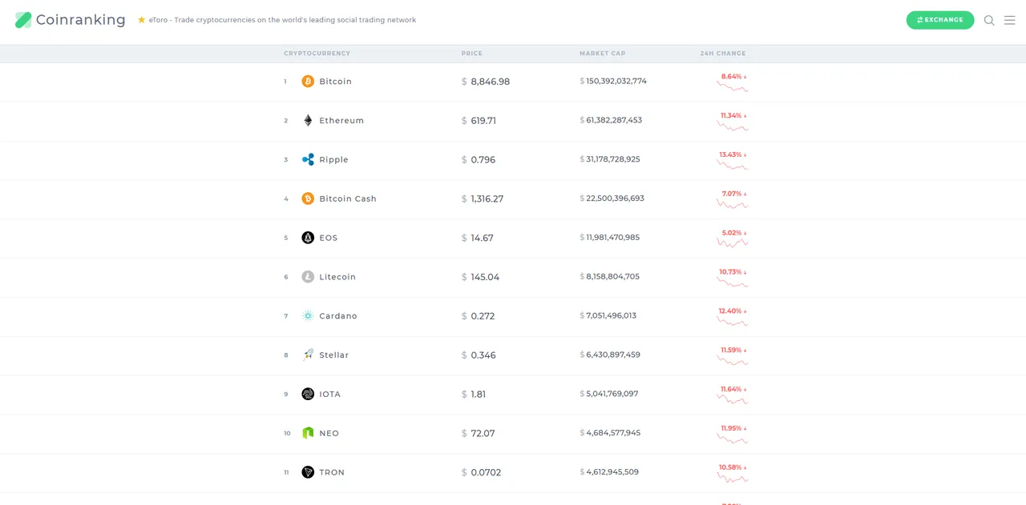Click Cardano price 0.272
The height and width of the screenshot is (505, 1026).
tap(483, 316)
